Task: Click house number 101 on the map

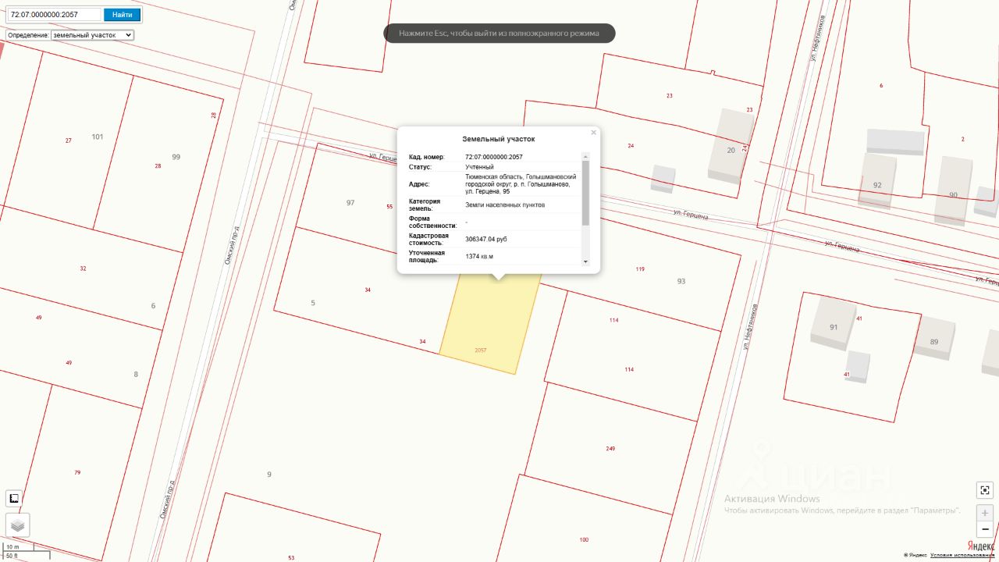Action: tap(98, 137)
